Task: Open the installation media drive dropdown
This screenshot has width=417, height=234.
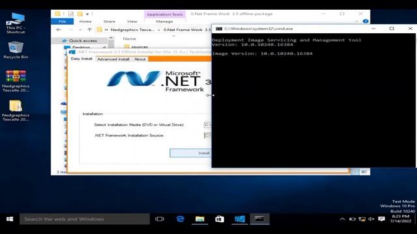Action: [208, 125]
